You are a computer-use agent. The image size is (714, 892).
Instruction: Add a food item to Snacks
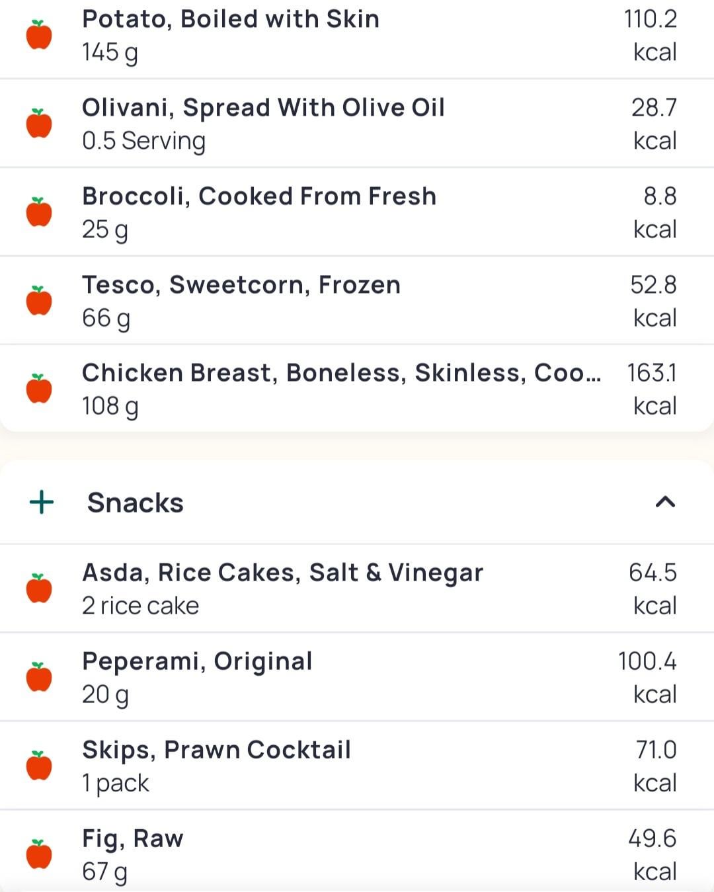42,503
